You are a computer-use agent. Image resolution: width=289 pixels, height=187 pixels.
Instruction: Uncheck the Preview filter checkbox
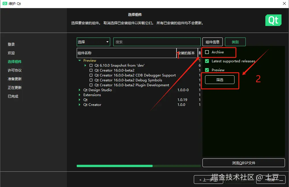[207, 70]
